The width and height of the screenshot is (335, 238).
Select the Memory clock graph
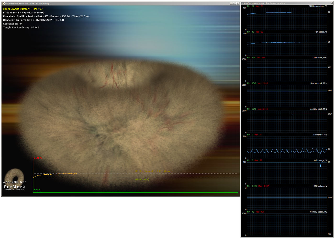tap(287, 121)
